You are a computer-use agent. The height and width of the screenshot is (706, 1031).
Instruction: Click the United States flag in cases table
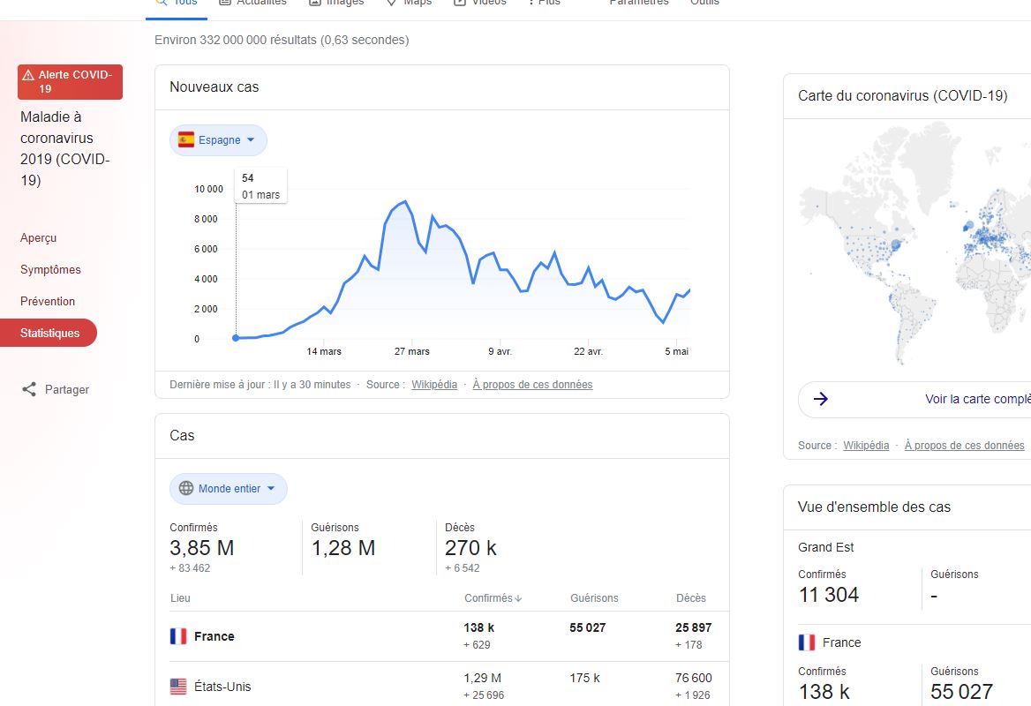click(x=178, y=687)
